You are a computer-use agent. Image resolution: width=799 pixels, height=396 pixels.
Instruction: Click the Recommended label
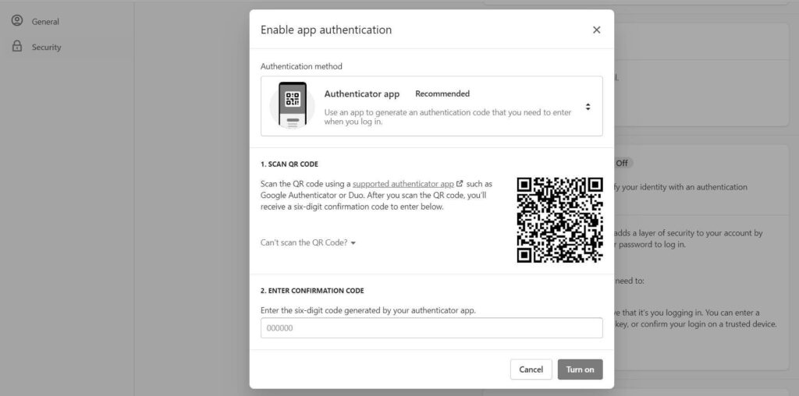tap(442, 94)
